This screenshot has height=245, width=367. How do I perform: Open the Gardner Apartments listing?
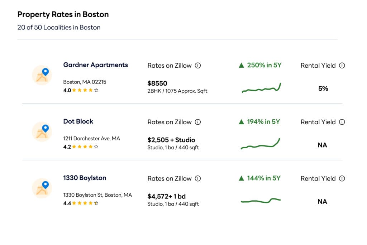tap(96, 65)
